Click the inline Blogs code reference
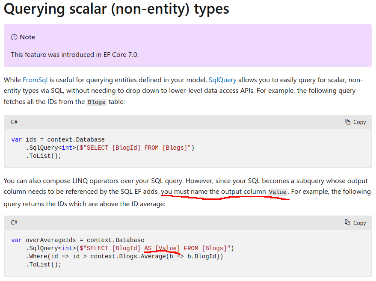This screenshot has width=376, height=281. 96,102
